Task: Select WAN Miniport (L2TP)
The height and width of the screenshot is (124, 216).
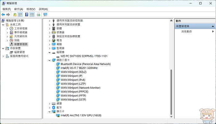Action: (x=73, y=84)
